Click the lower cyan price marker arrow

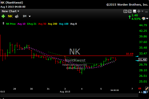pyautogui.click(x=137, y=61)
